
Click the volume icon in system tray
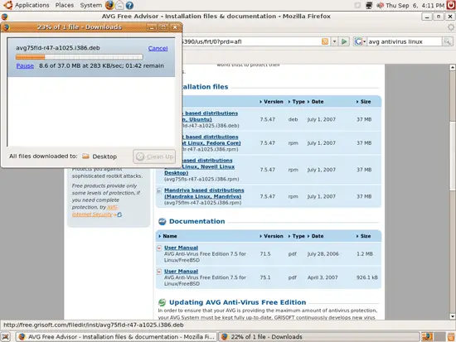click(x=380, y=5)
